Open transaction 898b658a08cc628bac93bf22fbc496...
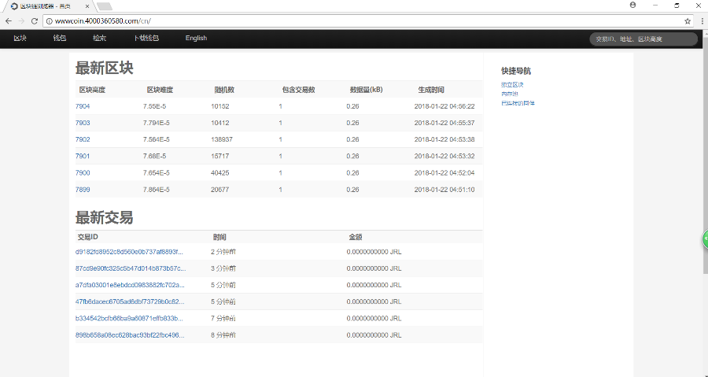Viewport: 708px width, 377px height. (x=130, y=335)
